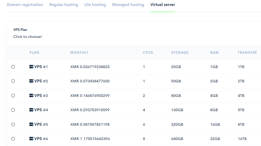Viewport: 261px width, 146px height.
Task: Click the MONTHLY column header
Action: [x=79, y=52]
